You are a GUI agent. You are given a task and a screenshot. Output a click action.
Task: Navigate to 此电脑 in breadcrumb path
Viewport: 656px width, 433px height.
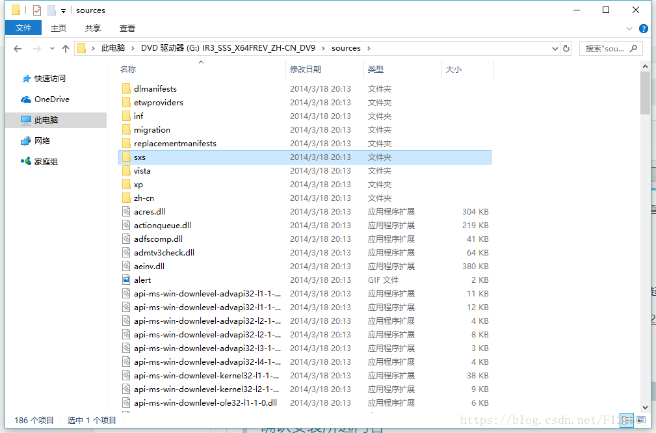point(113,48)
